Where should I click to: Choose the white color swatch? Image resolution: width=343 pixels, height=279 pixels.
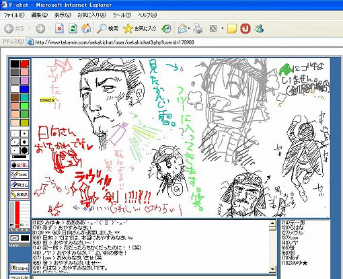tap(15, 89)
